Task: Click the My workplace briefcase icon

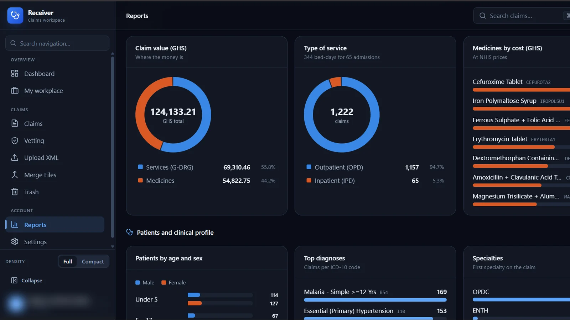Action: [15, 91]
